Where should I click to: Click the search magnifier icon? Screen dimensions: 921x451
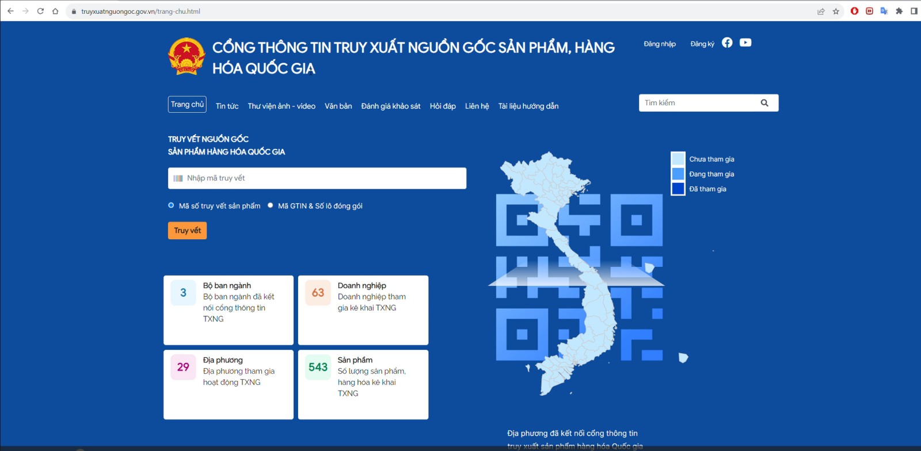(x=764, y=103)
